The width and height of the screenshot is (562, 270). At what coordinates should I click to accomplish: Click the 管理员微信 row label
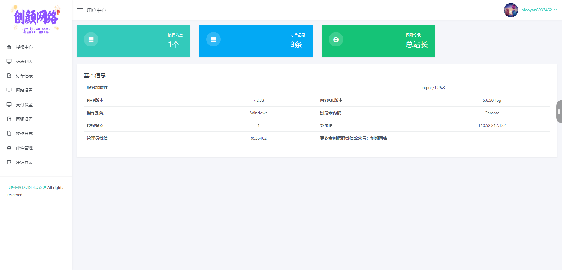tap(97, 138)
